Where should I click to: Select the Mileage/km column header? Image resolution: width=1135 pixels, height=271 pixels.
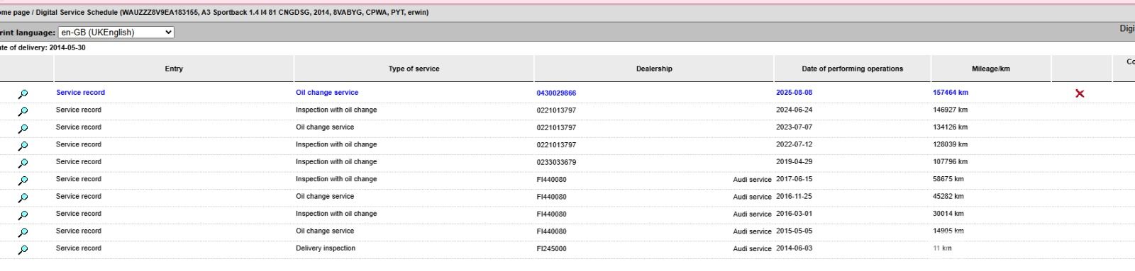click(x=991, y=69)
